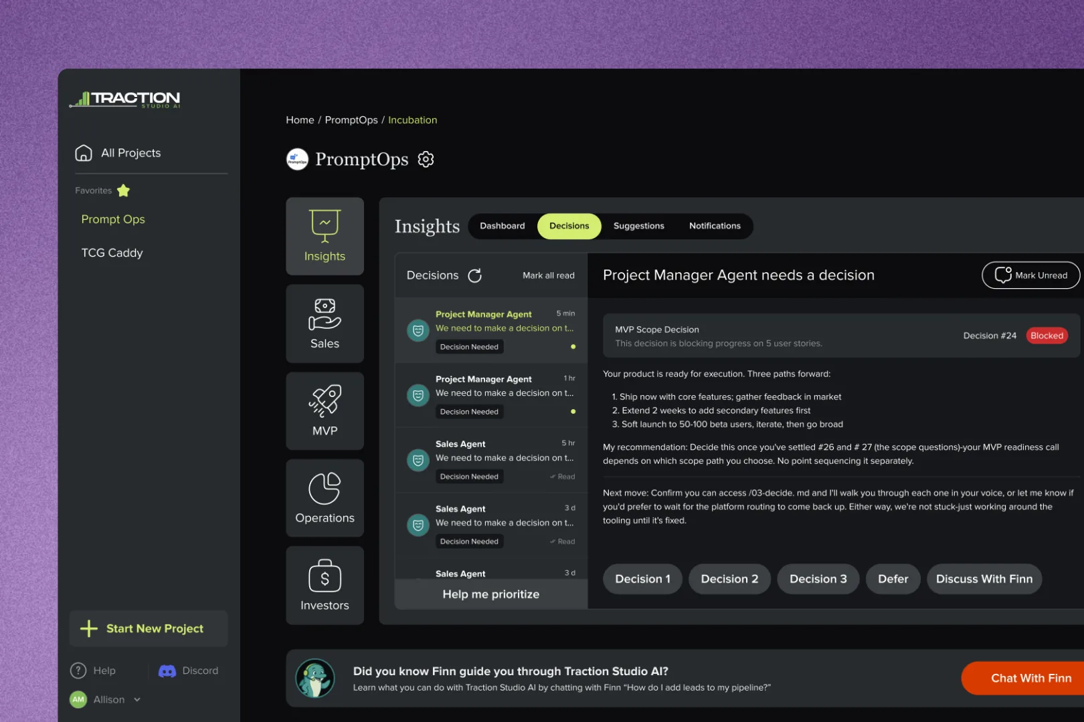The image size is (1084, 722).
Task: Click unread dot on 1 hr decision
Action: [573, 412]
